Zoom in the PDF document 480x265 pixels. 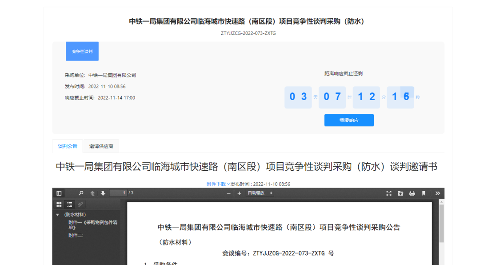(x=239, y=193)
